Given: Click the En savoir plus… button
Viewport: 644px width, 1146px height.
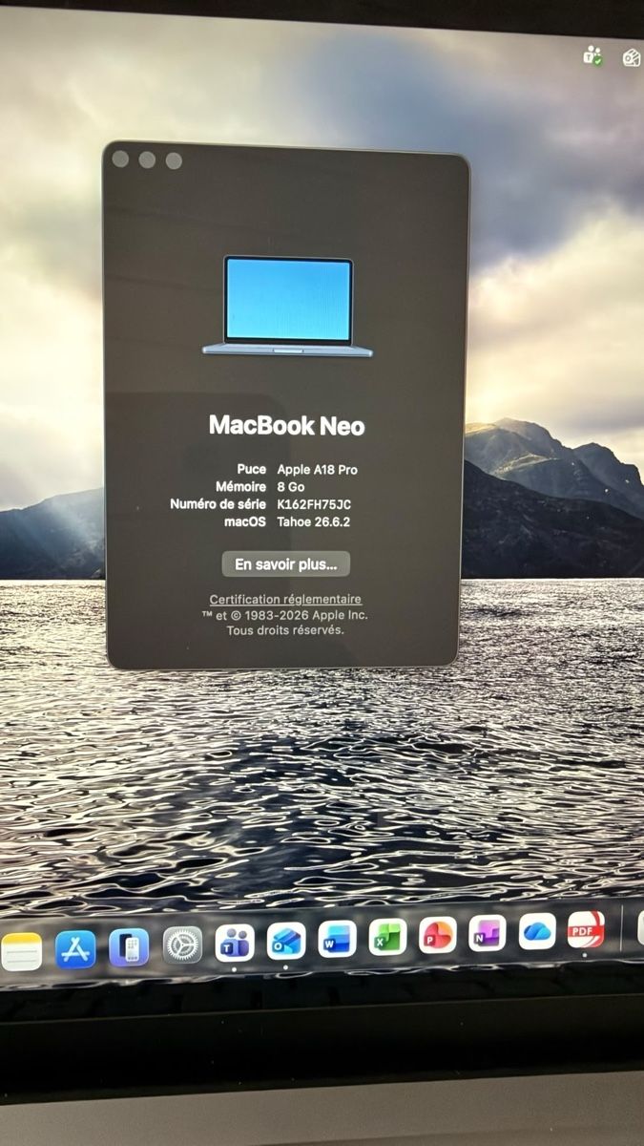Looking at the screenshot, I should click(286, 564).
